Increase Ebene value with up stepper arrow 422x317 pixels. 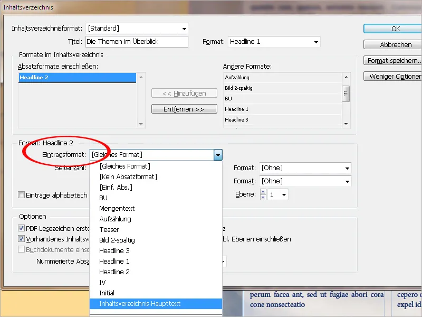[x=263, y=192]
